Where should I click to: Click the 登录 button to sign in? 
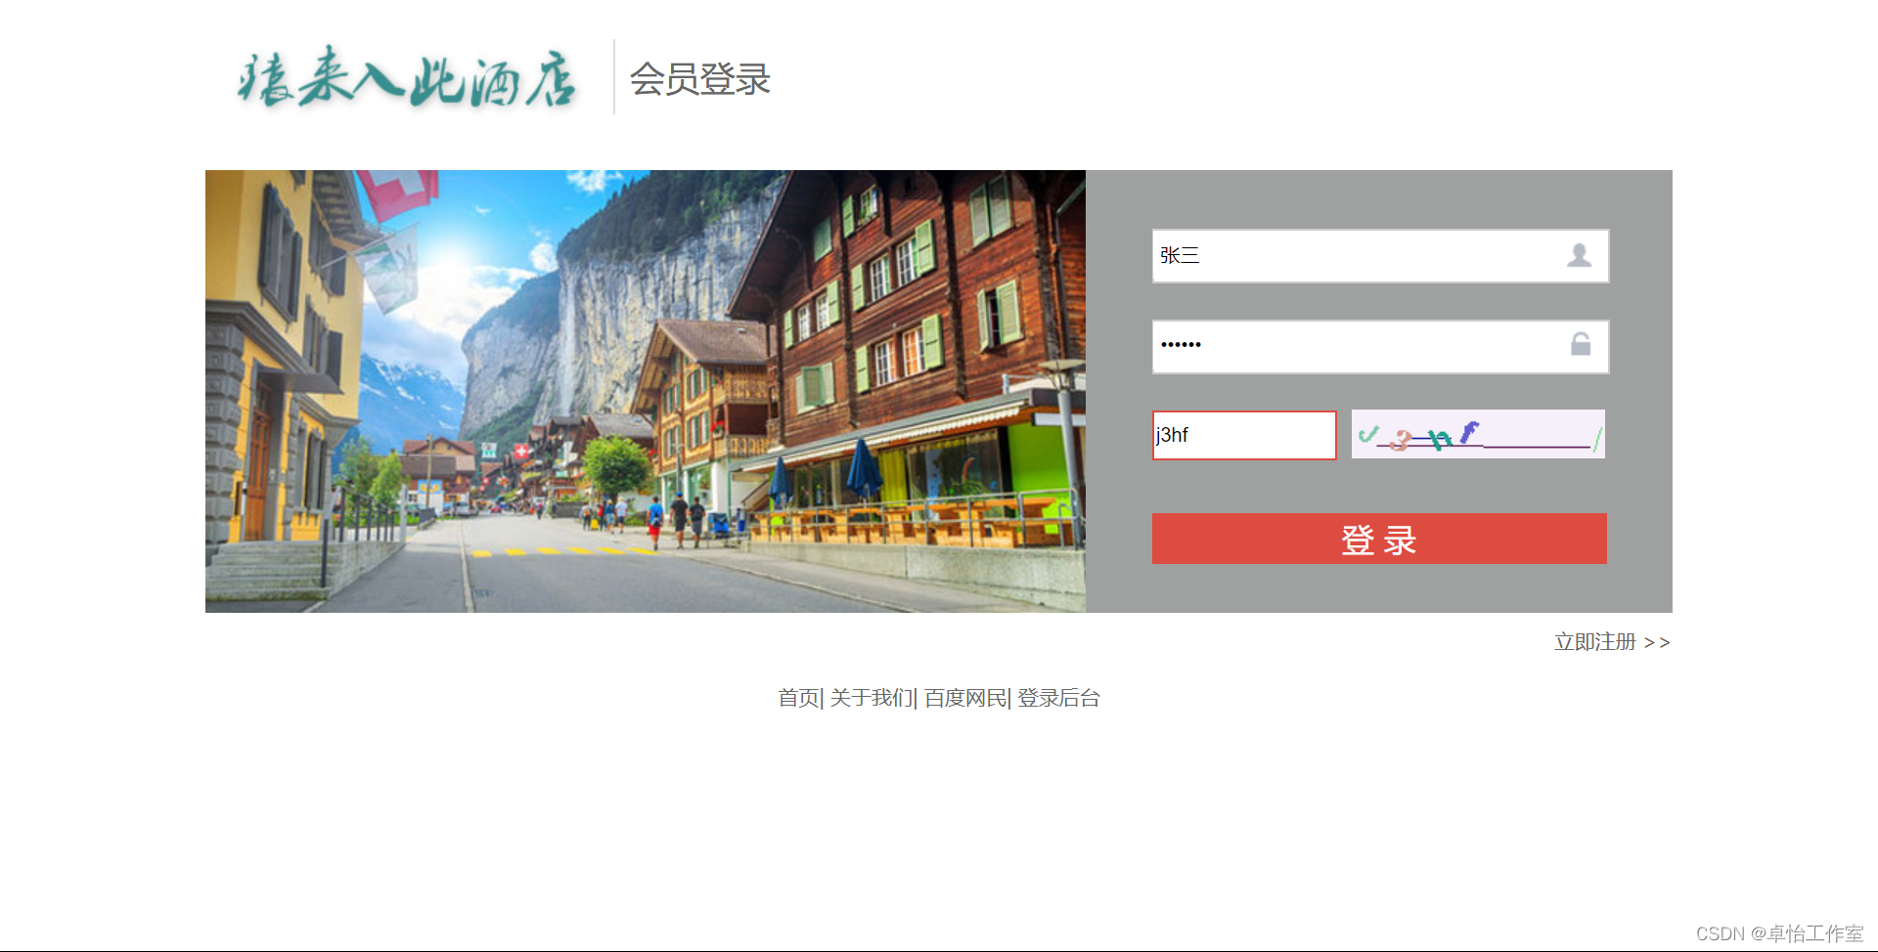pyautogui.click(x=1378, y=539)
